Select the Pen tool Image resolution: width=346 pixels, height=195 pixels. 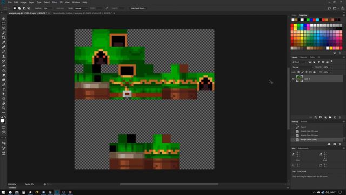[4, 84]
